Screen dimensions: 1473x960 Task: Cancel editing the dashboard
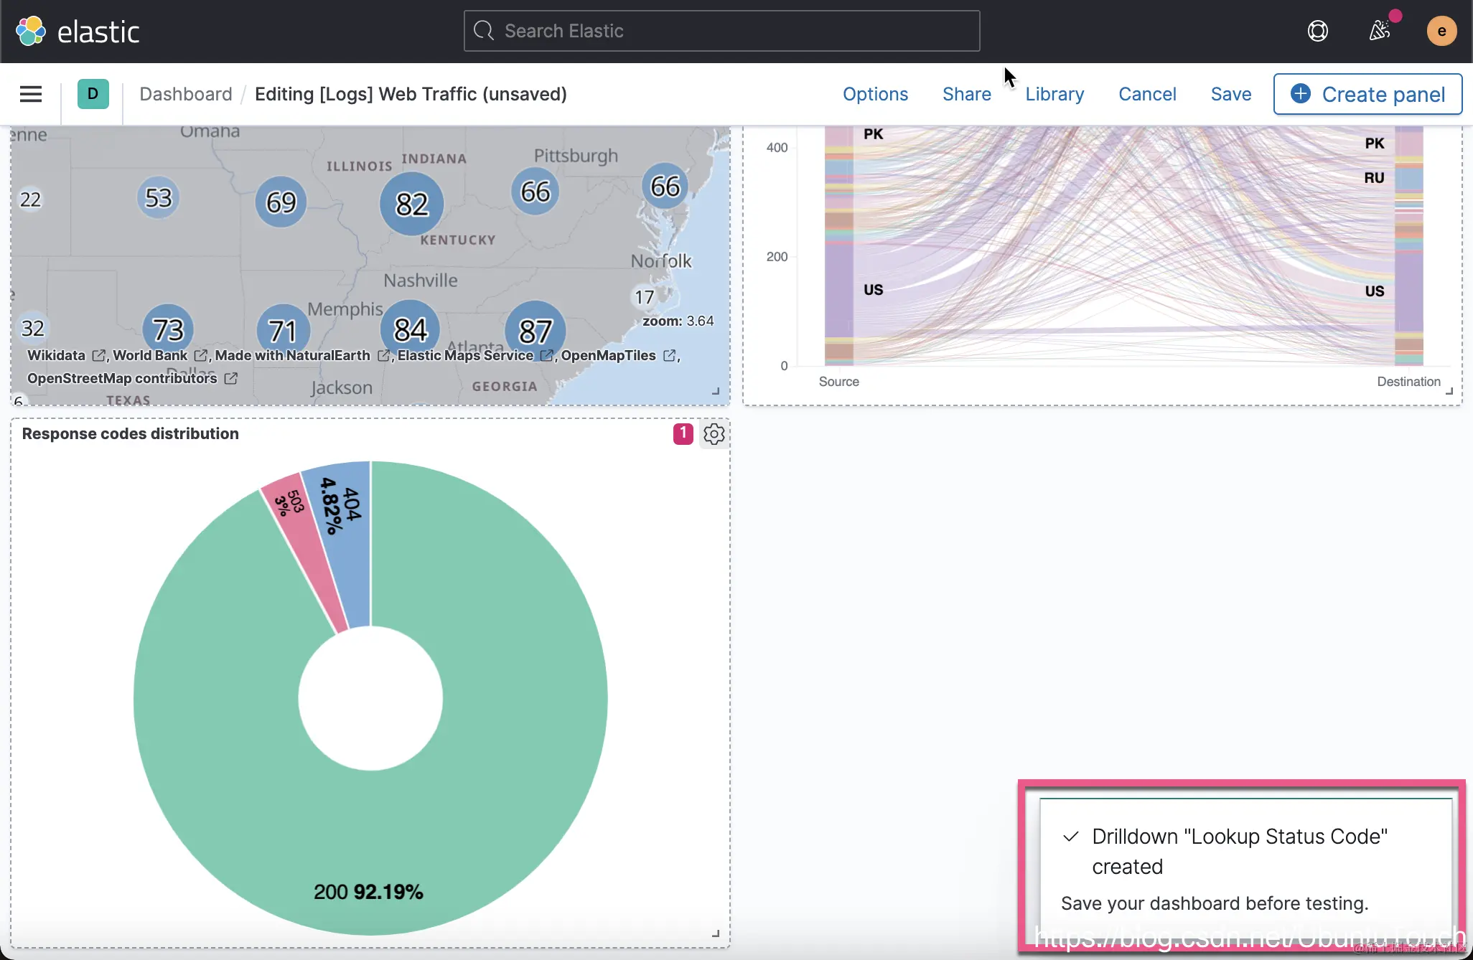(x=1146, y=94)
